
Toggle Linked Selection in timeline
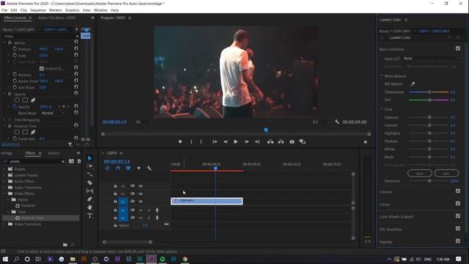tap(128, 168)
